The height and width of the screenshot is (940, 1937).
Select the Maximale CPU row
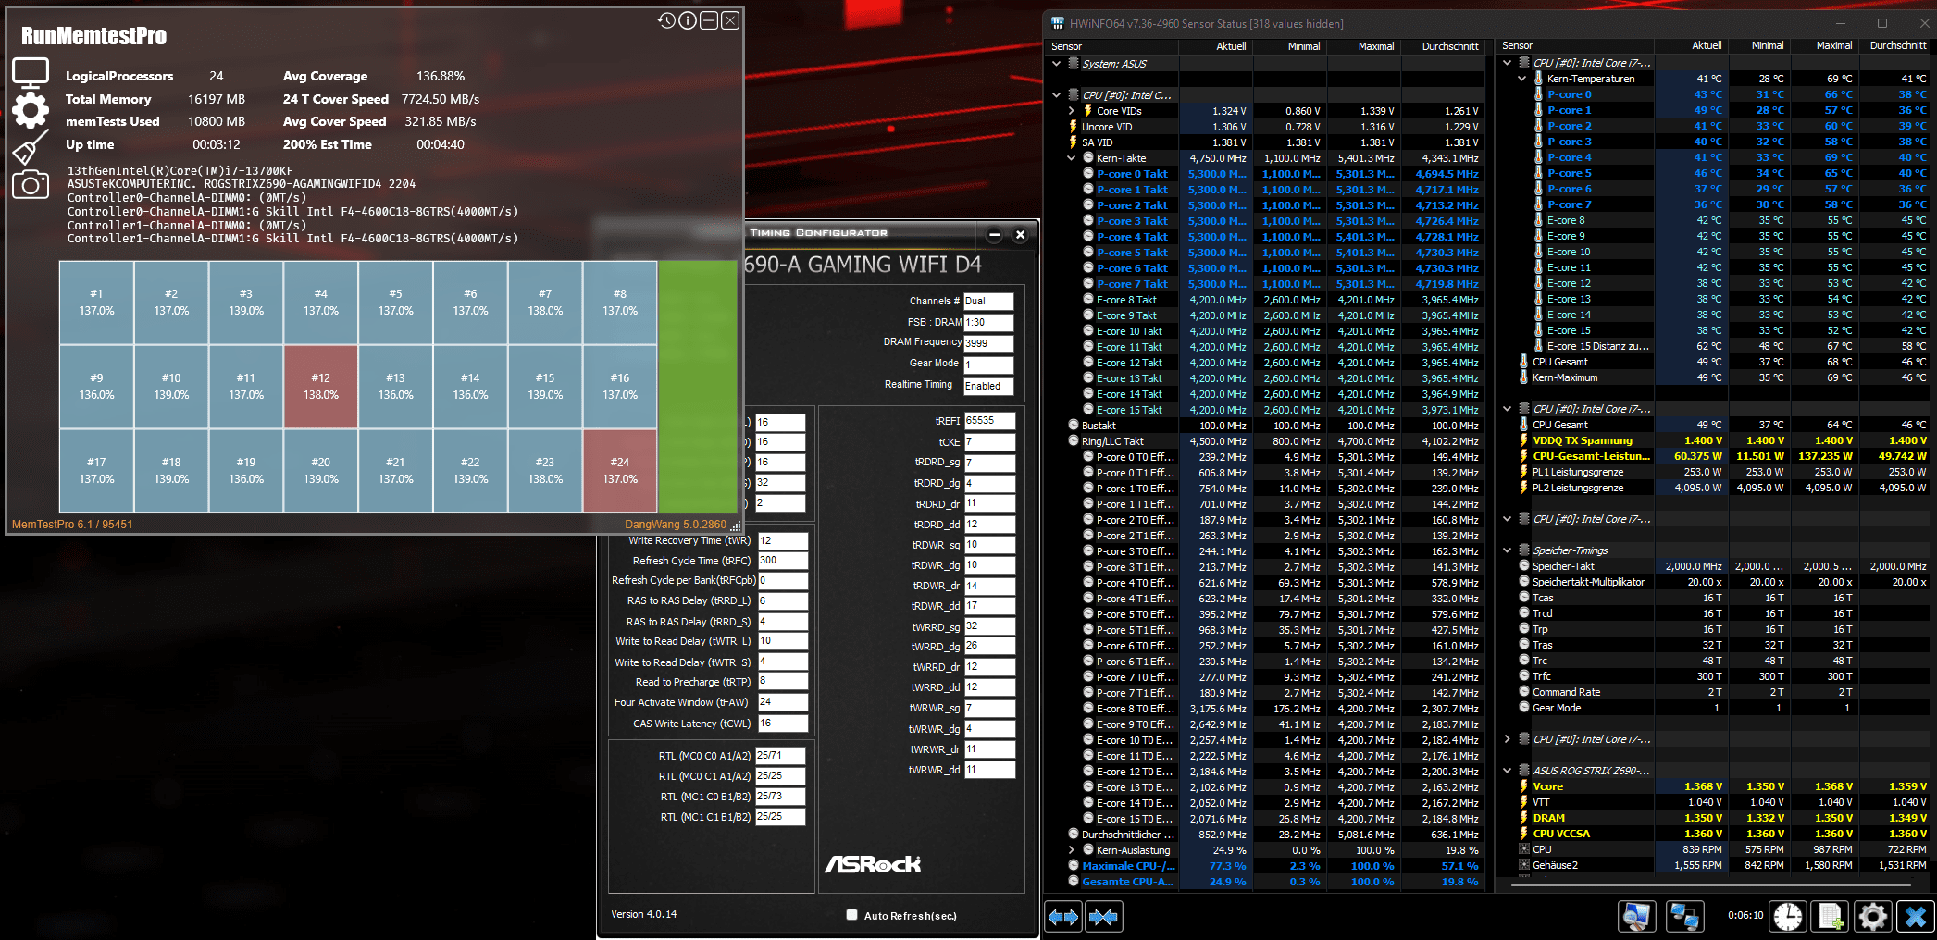tap(1264, 866)
